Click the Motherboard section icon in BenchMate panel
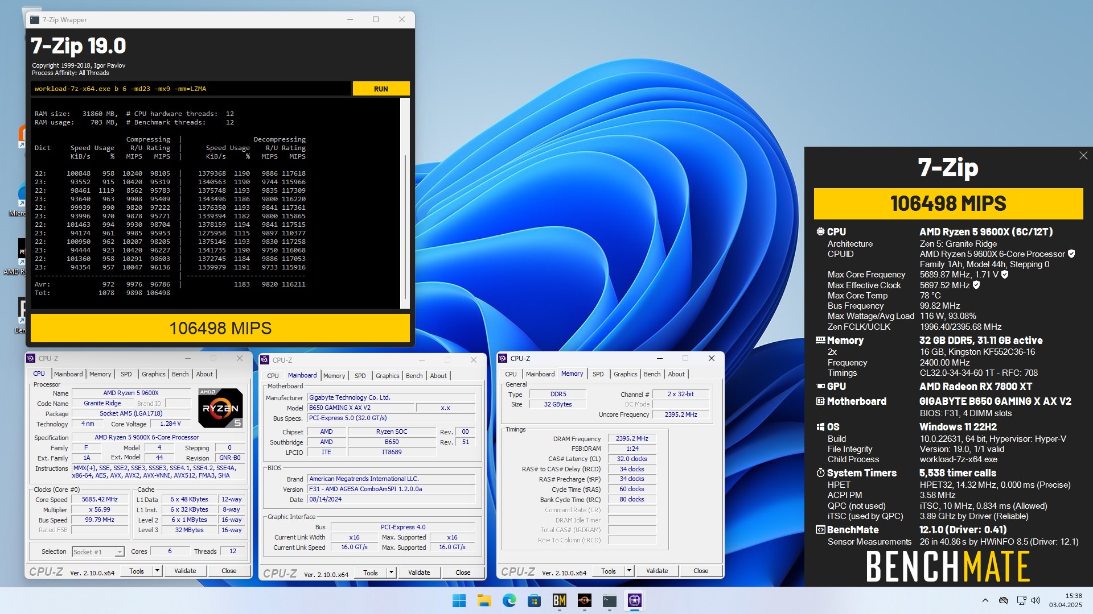 coord(820,401)
